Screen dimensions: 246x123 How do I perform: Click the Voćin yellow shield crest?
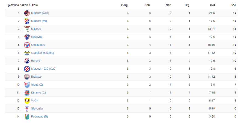tap(27, 101)
